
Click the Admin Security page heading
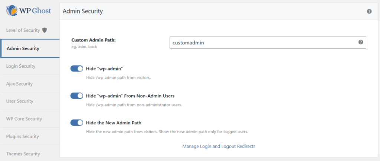(83, 11)
